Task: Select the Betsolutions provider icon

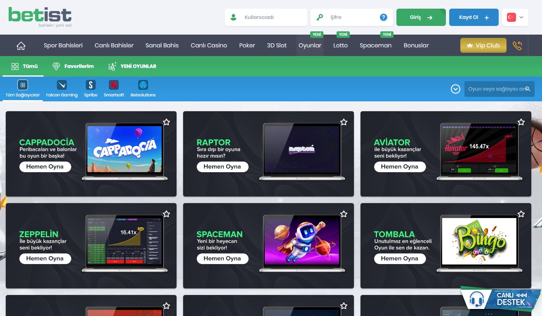Action: (143, 85)
